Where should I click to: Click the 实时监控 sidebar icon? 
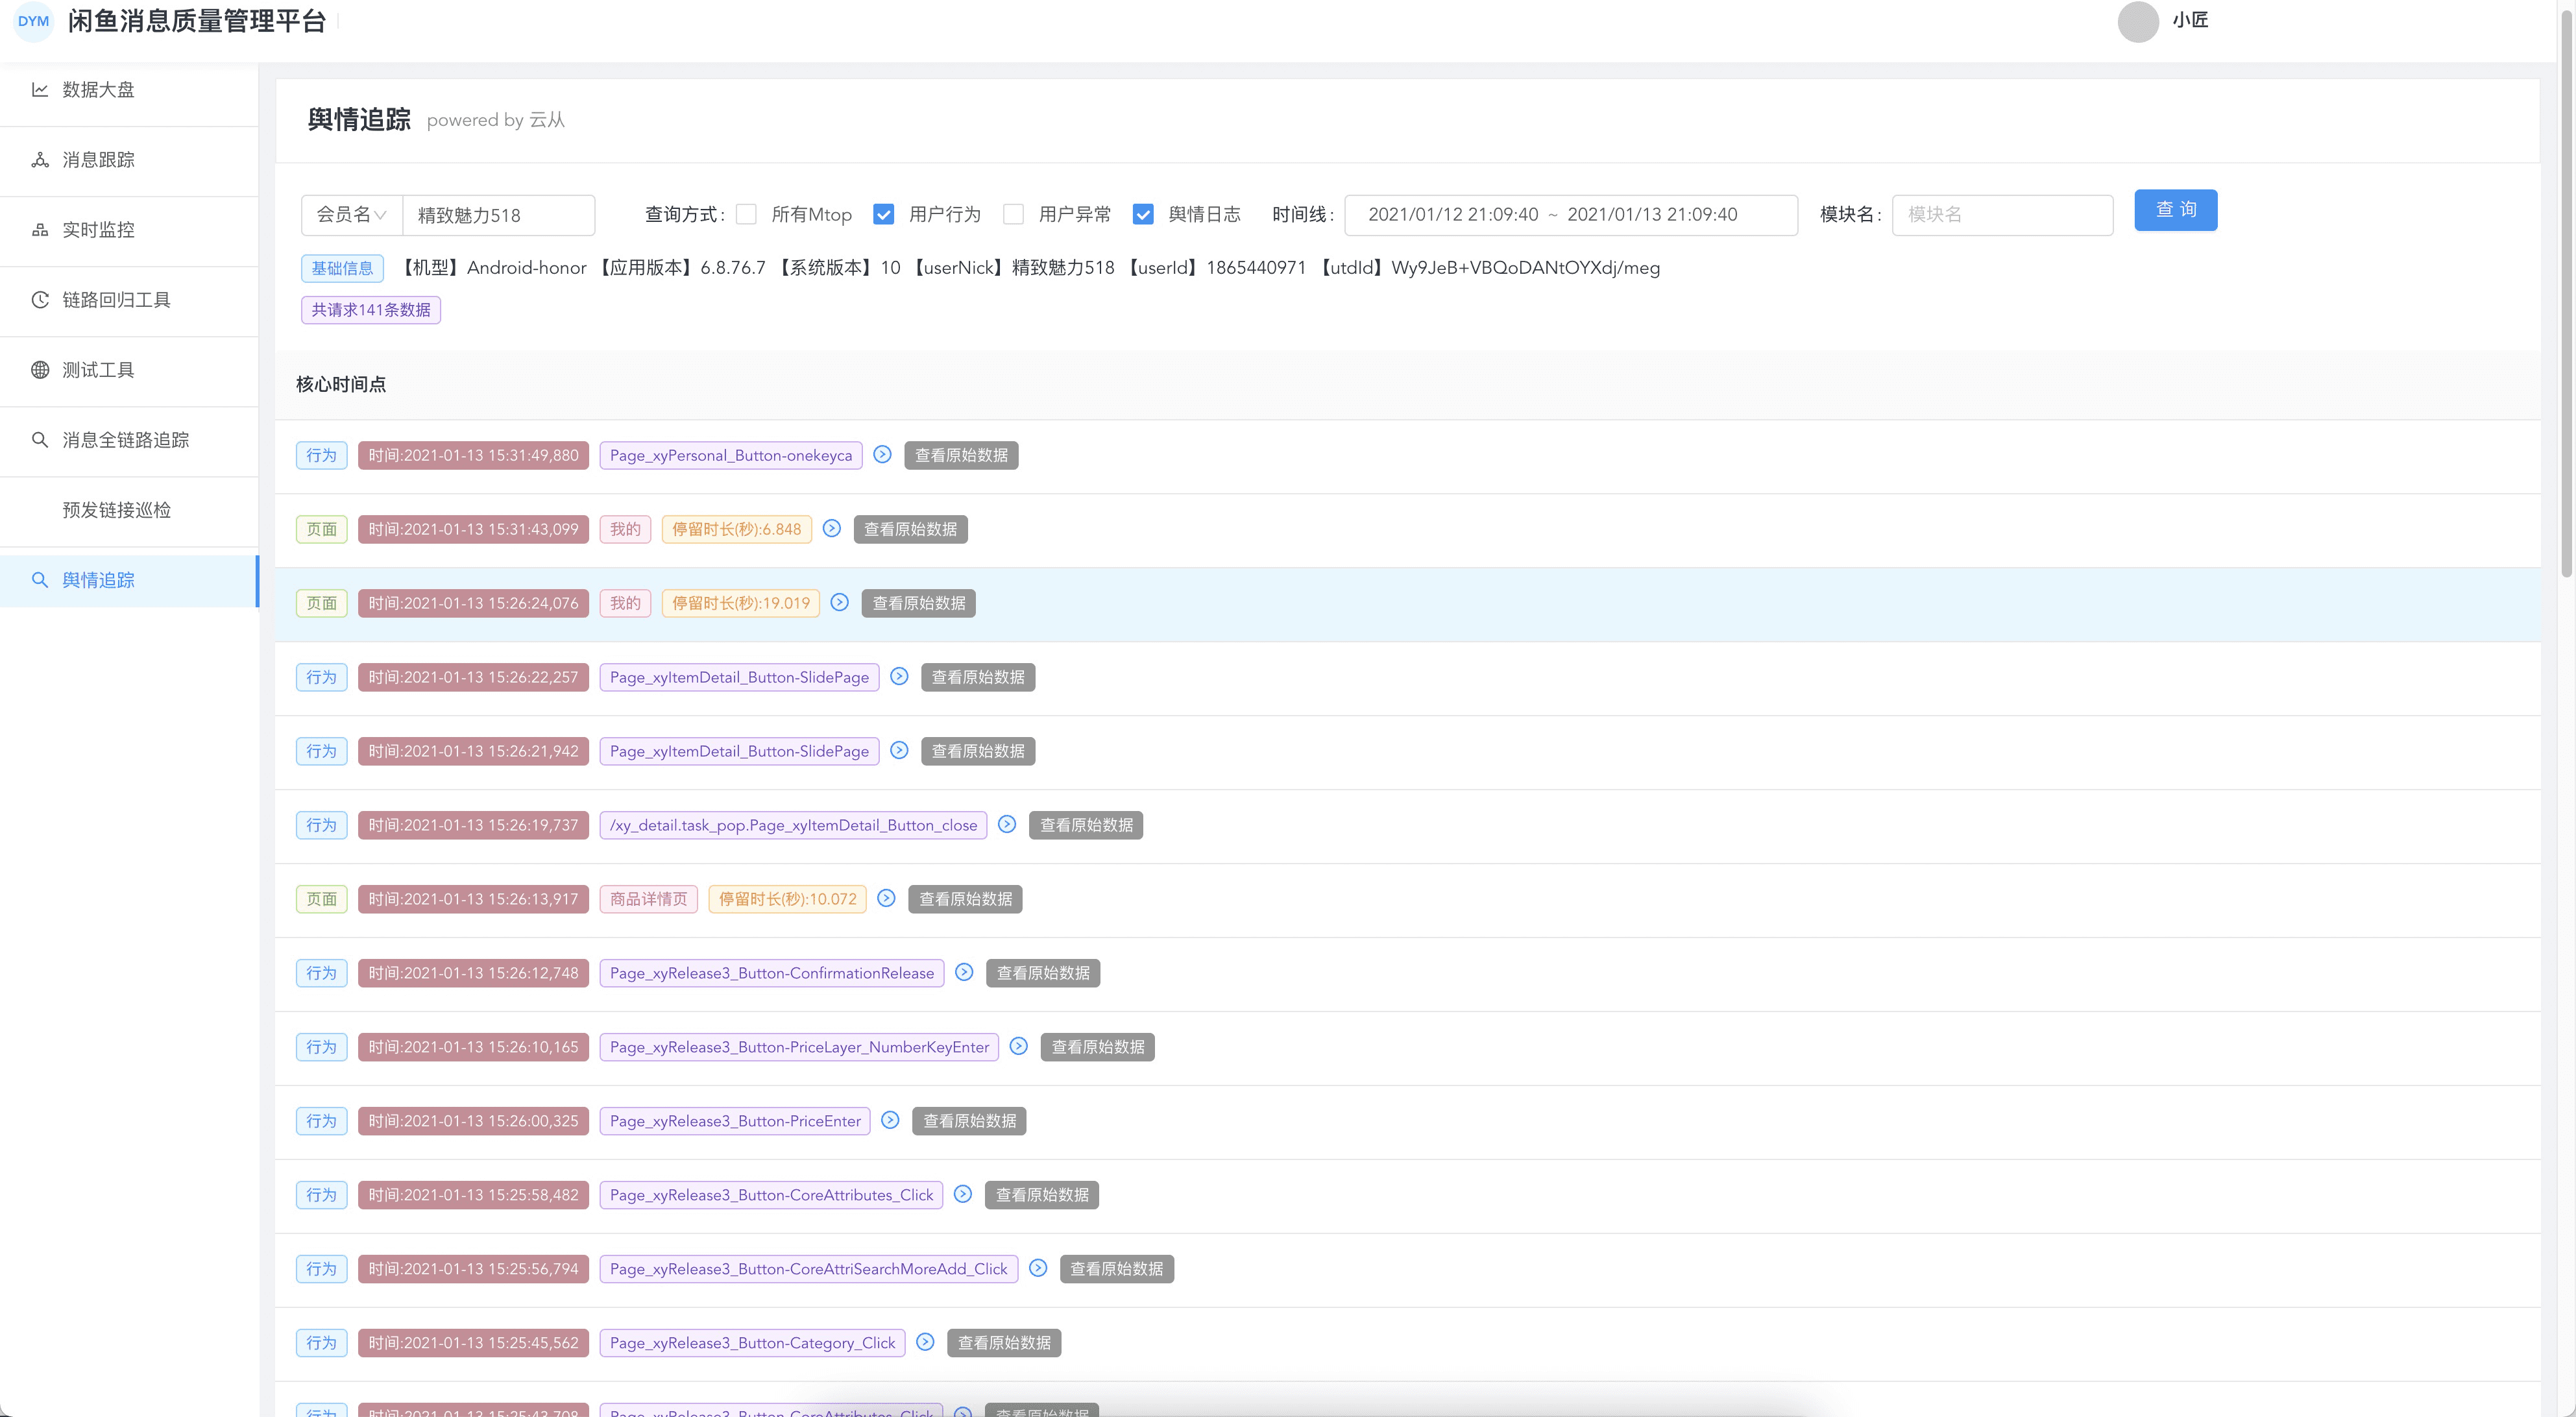(x=40, y=230)
